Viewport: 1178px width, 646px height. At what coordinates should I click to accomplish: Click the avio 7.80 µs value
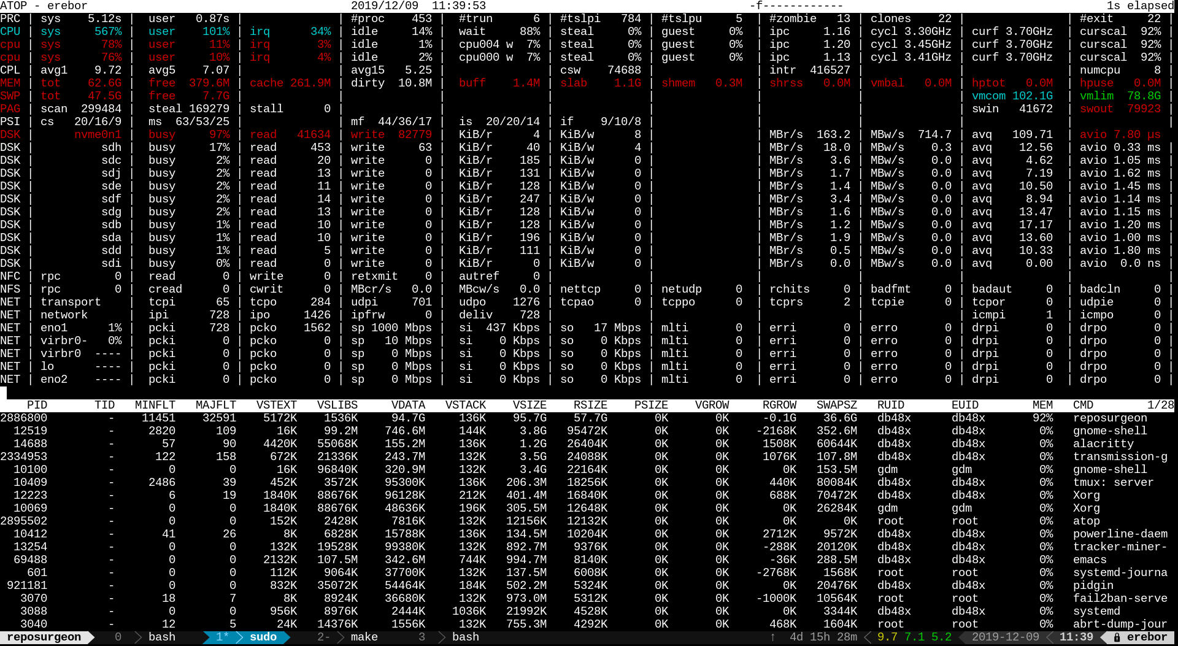pyautogui.click(x=1120, y=135)
